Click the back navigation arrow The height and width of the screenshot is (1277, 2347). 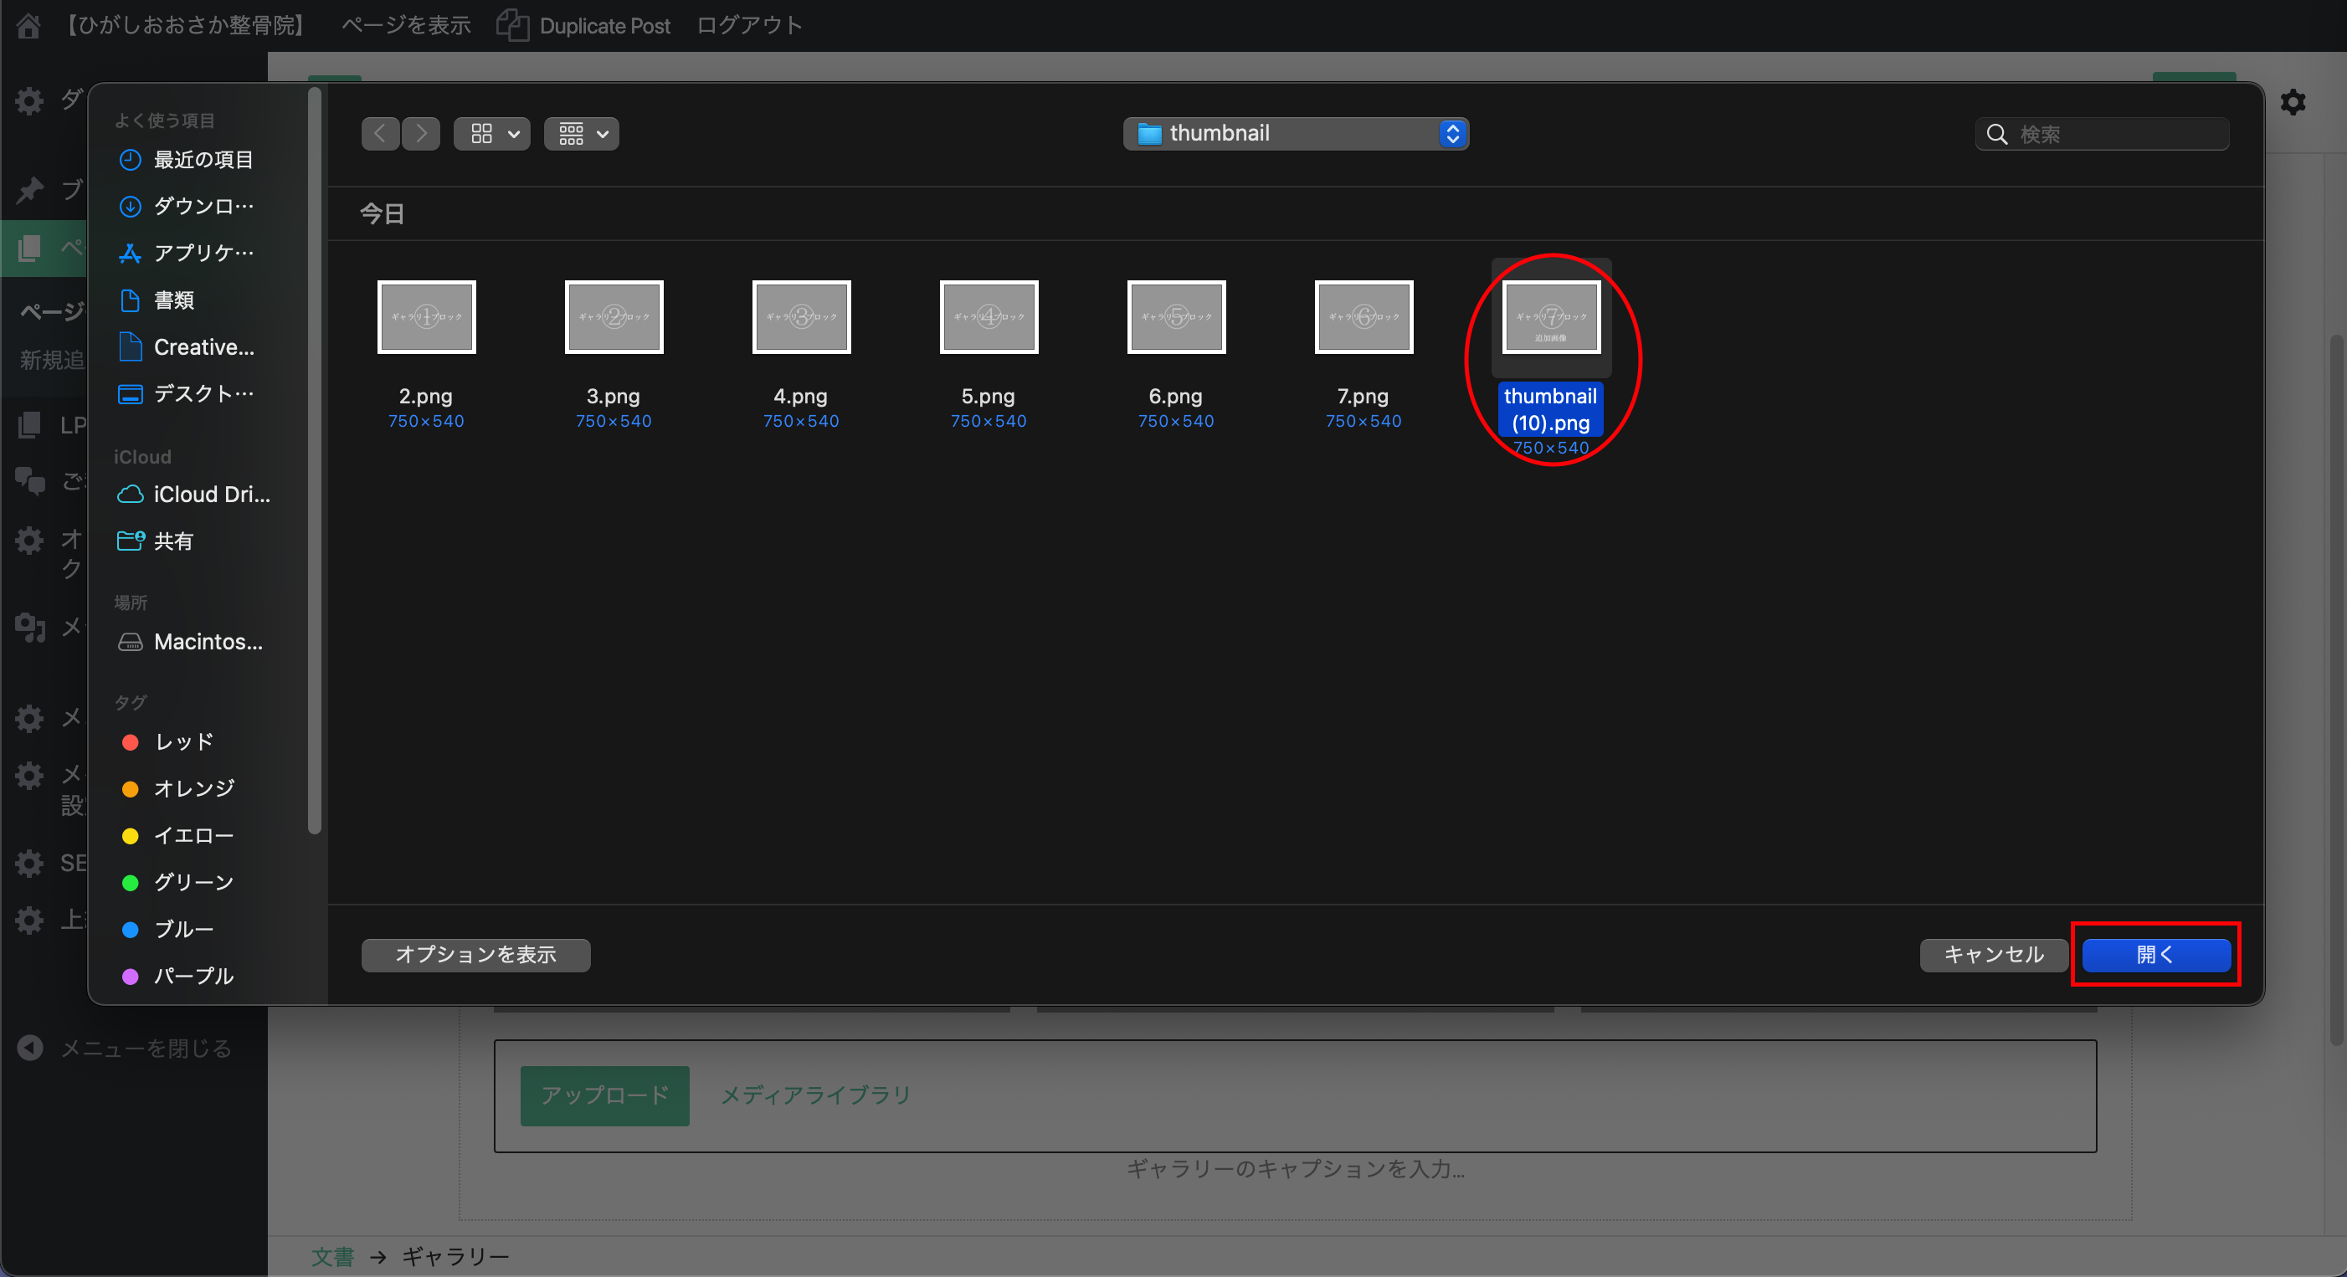pyautogui.click(x=380, y=134)
